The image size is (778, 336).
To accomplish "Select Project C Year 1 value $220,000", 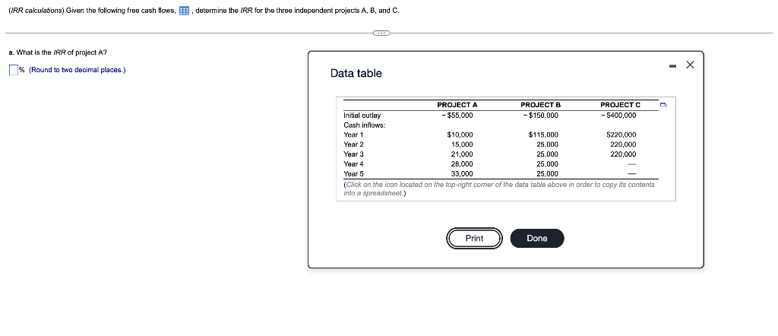I will pos(621,135).
